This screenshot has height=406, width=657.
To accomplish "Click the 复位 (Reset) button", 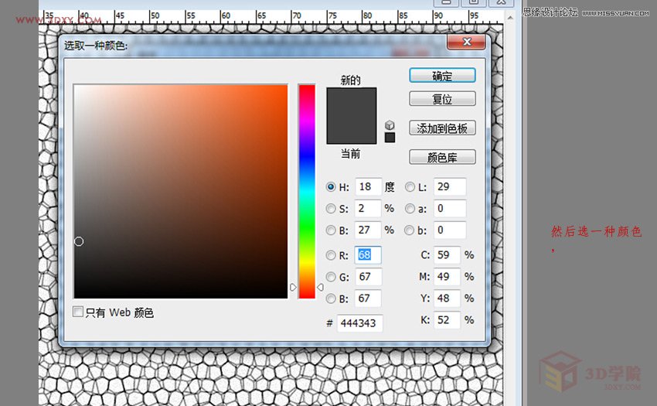I will coord(442,99).
